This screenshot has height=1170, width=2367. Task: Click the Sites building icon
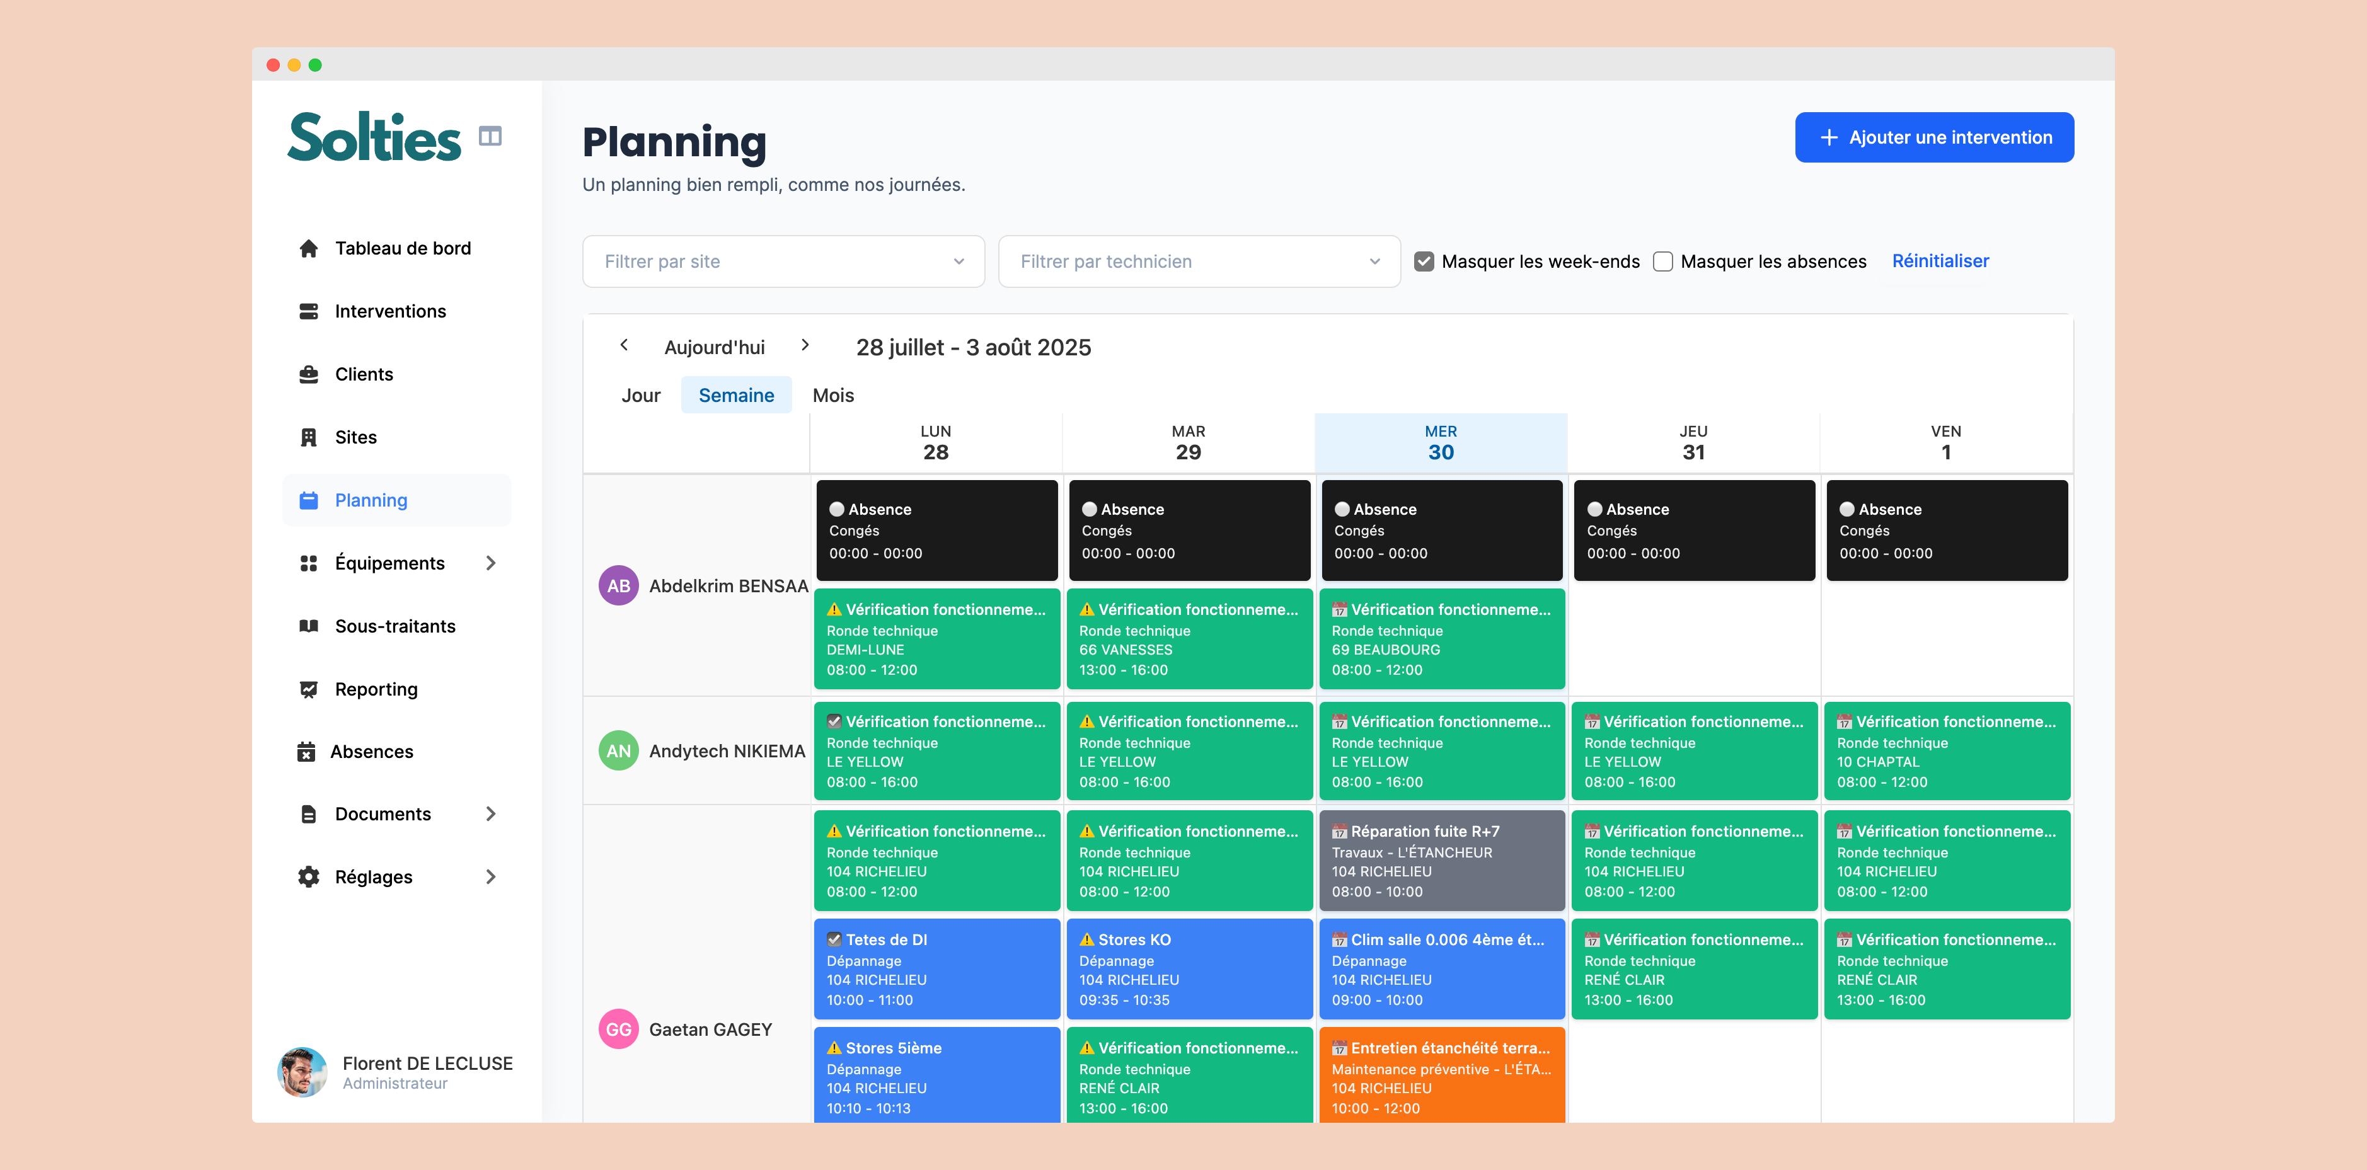309,437
